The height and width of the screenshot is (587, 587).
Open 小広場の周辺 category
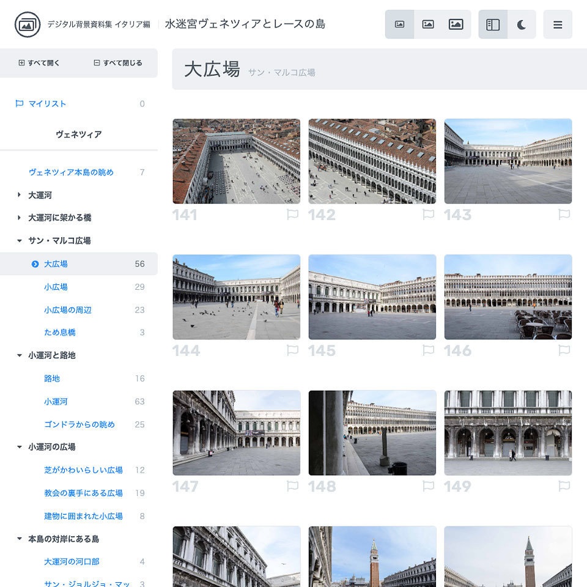point(68,310)
